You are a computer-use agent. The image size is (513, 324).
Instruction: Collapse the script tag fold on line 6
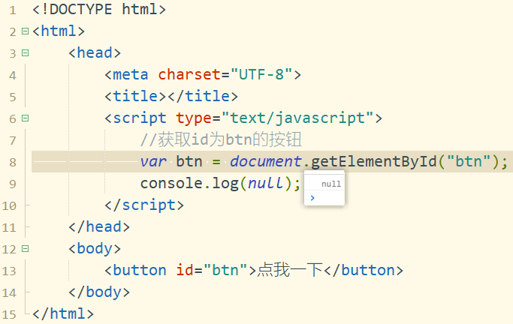(x=25, y=118)
